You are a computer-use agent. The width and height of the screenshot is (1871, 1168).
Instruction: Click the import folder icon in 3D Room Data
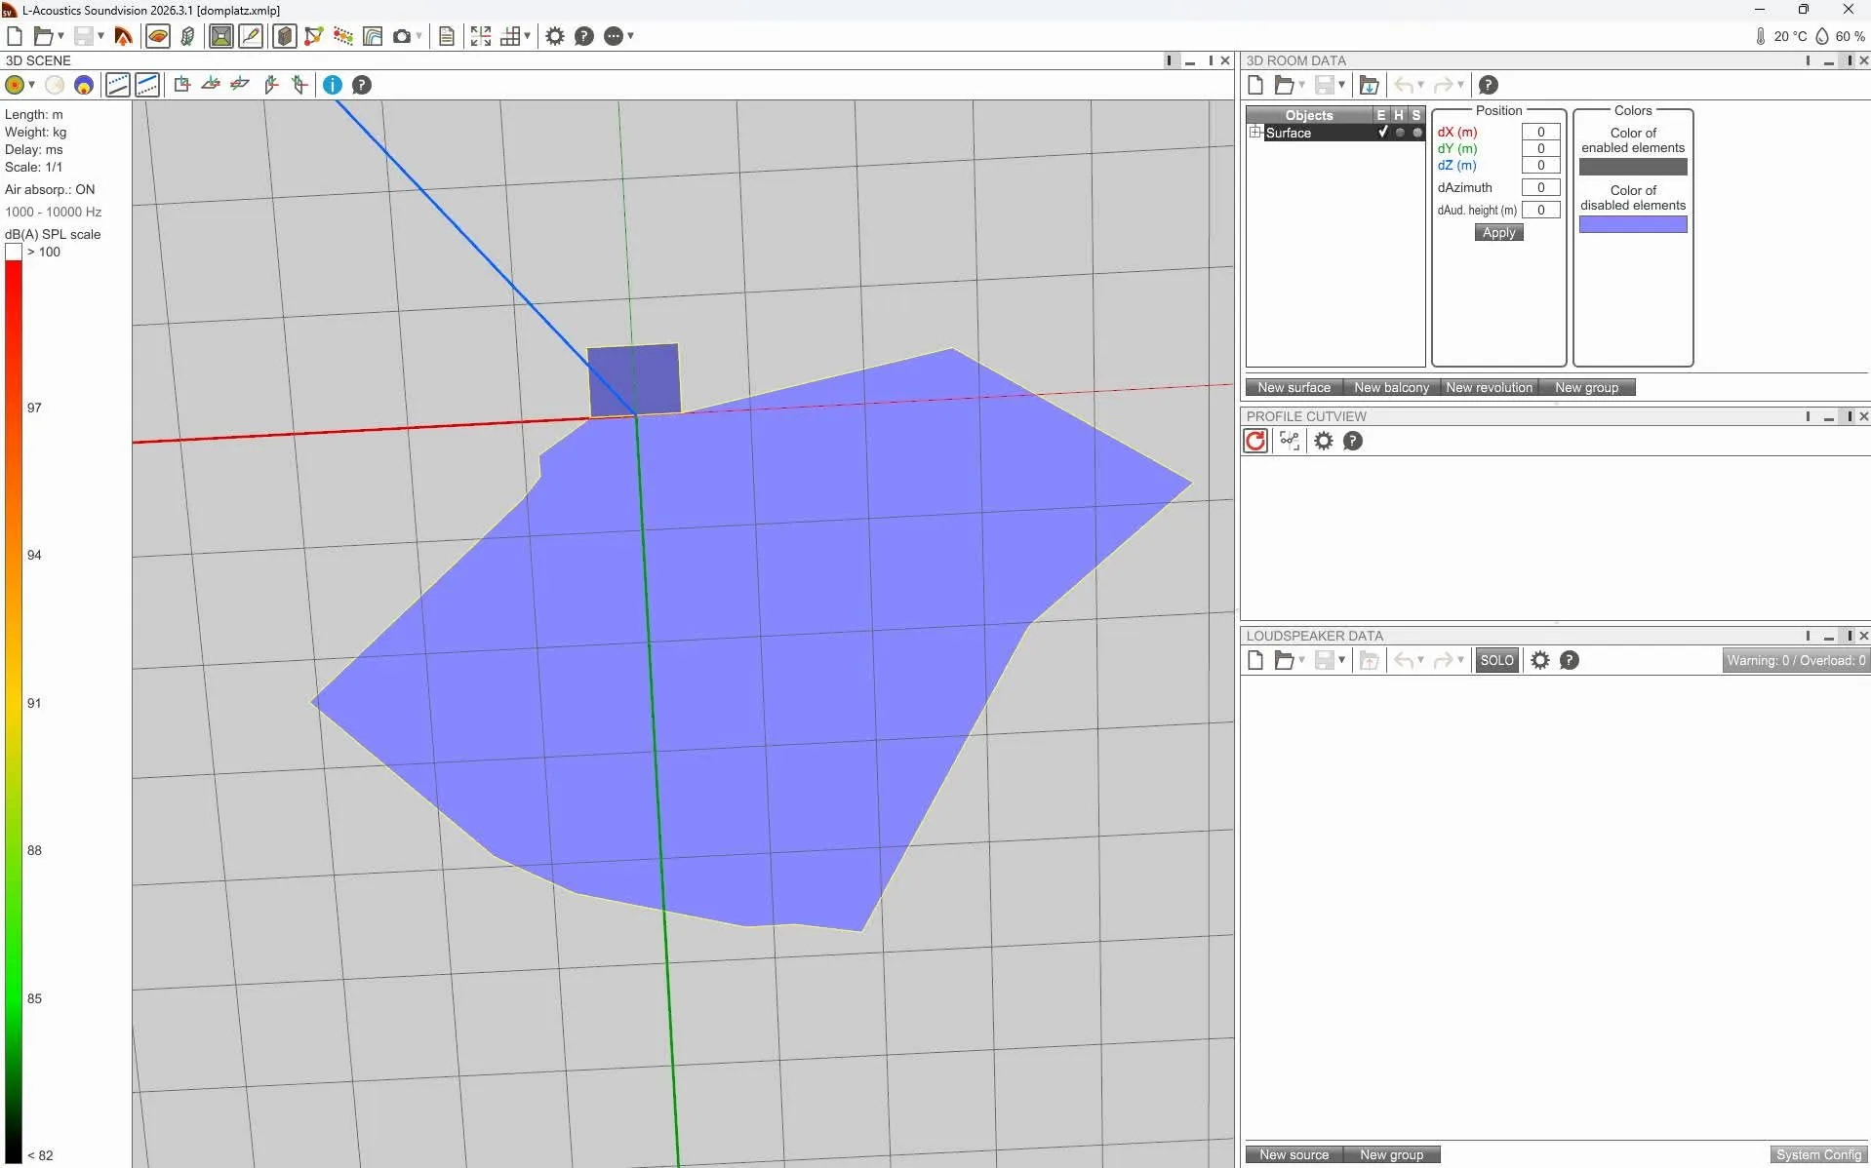[1370, 85]
